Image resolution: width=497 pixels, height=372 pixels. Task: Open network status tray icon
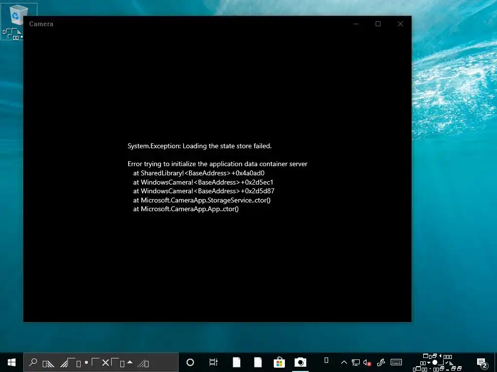tap(356, 362)
